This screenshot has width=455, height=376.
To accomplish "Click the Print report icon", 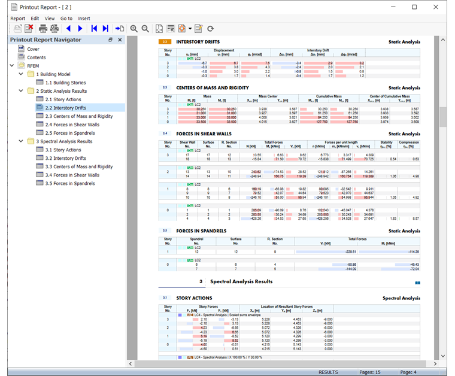I will [43, 28].
